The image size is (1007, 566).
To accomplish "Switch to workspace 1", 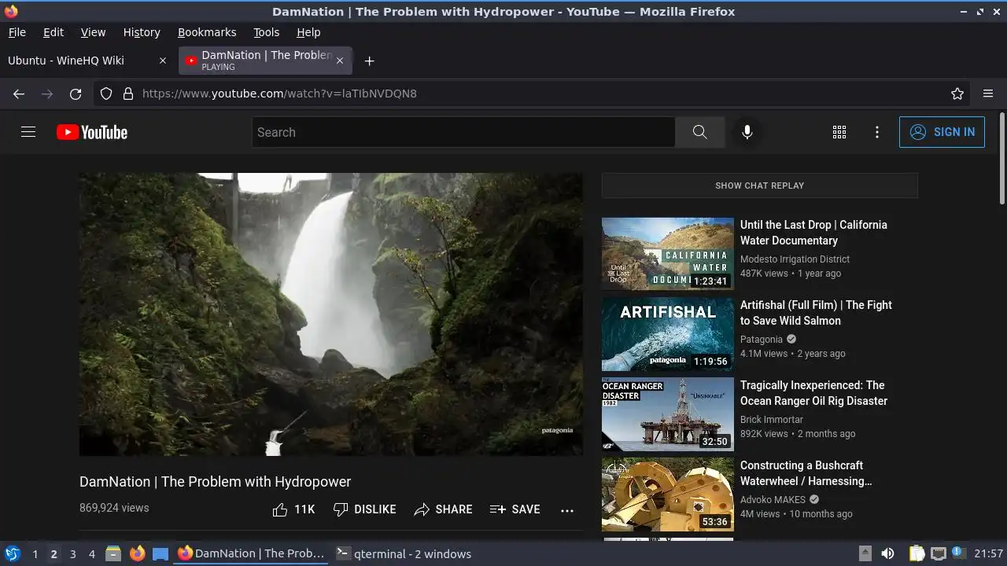I will coord(35,553).
